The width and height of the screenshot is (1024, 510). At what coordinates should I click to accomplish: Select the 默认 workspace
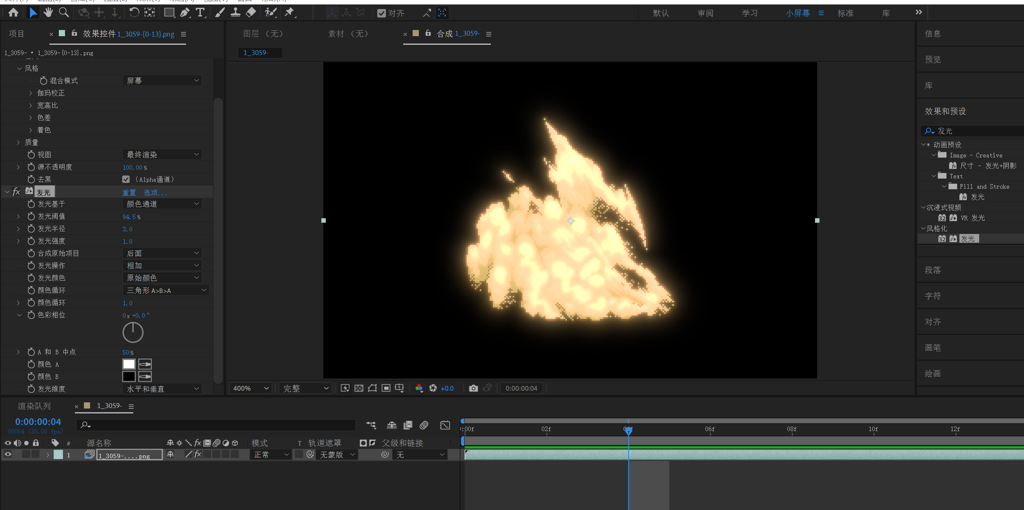tap(661, 13)
